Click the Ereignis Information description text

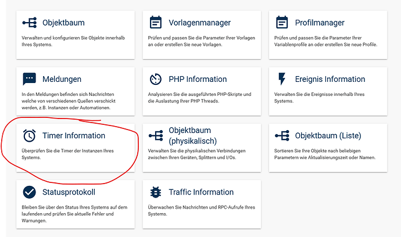tap(321, 98)
